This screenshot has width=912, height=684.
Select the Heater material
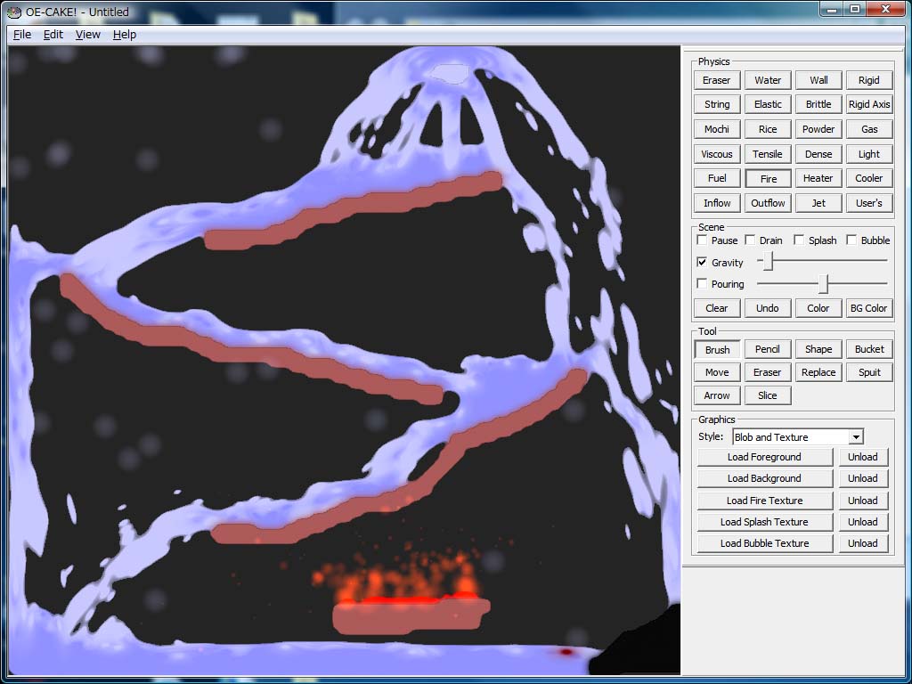pyautogui.click(x=818, y=178)
